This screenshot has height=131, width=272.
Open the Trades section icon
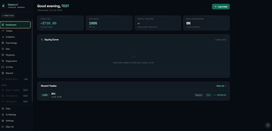click(x=3, y=31)
